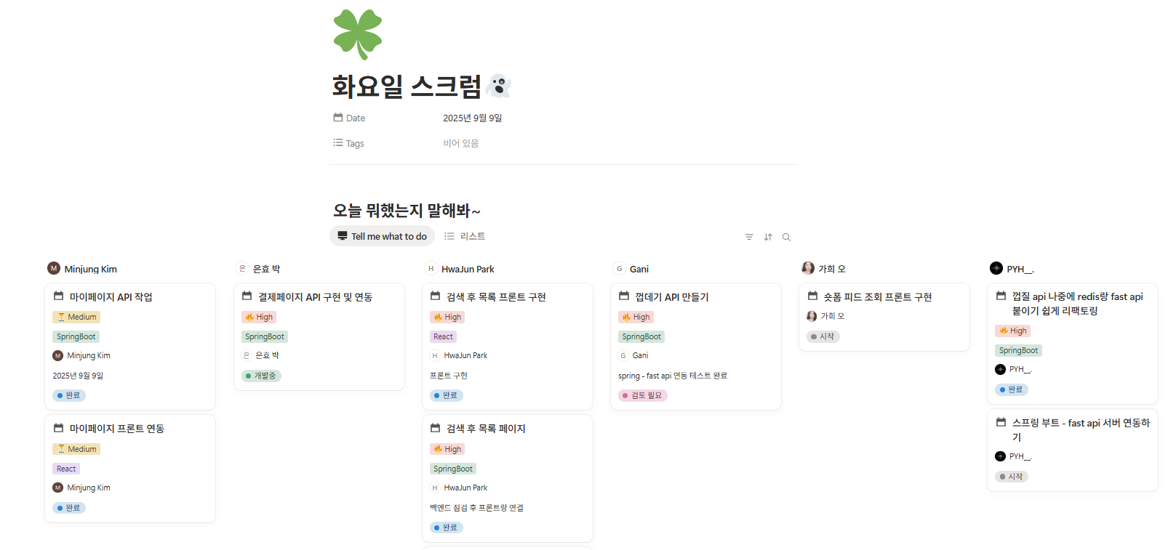The height and width of the screenshot is (550, 1168).
Task: Click the 개발중 status badge
Action: tap(261, 376)
